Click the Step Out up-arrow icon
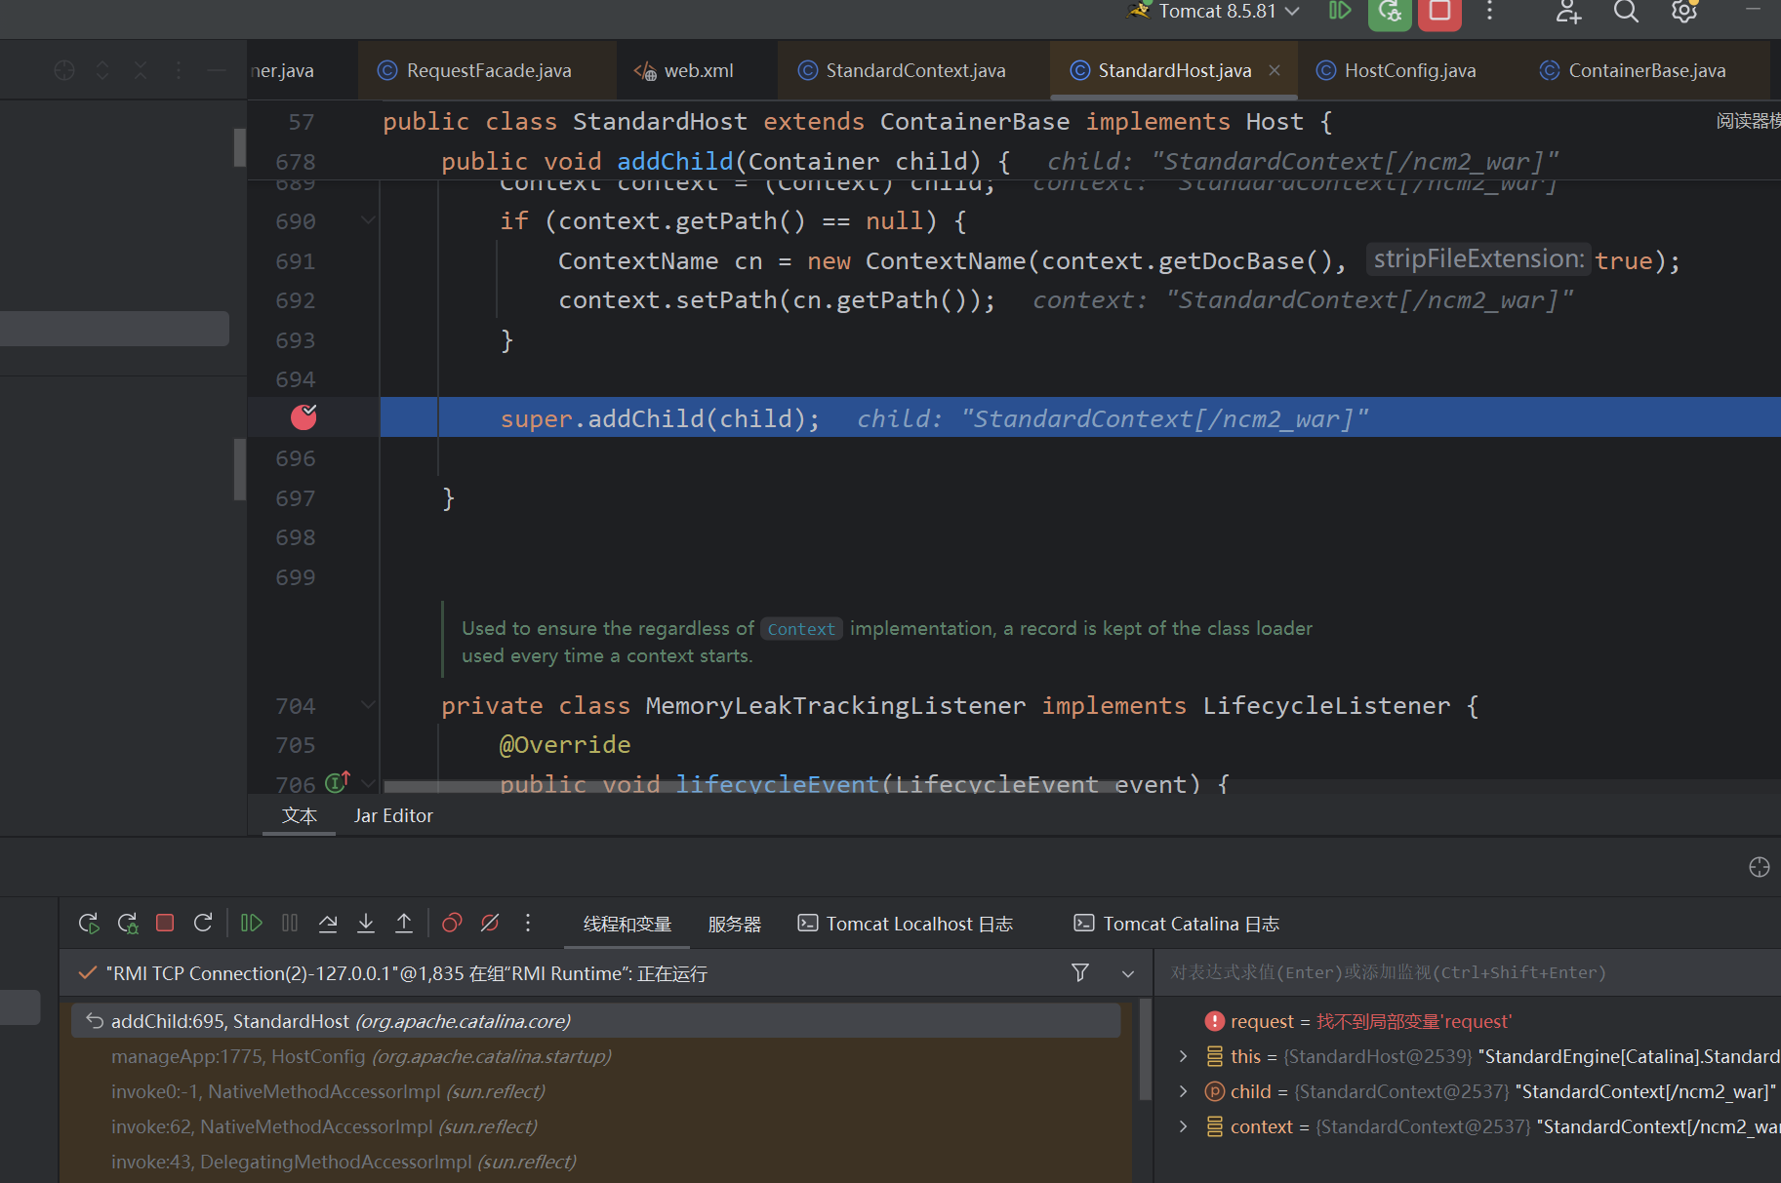Image resolution: width=1781 pixels, height=1183 pixels. (x=404, y=923)
